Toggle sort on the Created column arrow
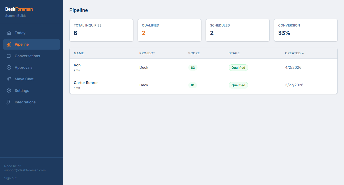 coord(303,53)
